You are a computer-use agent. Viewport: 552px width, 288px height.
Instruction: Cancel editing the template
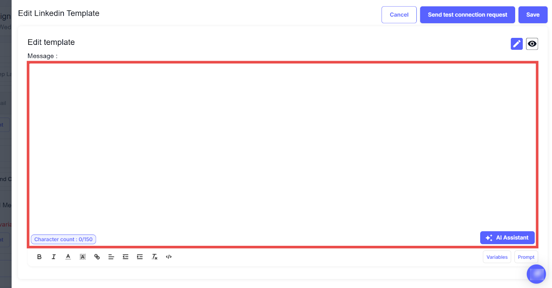click(x=399, y=15)
